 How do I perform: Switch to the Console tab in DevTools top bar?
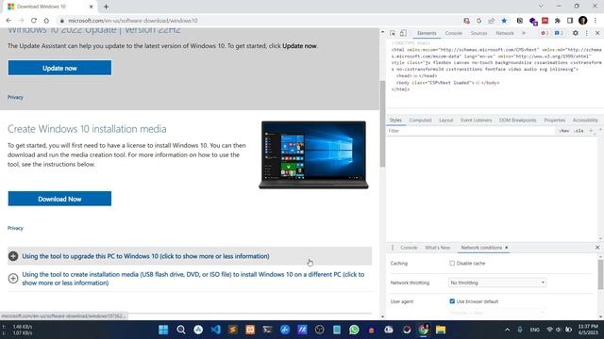[453, 33]
